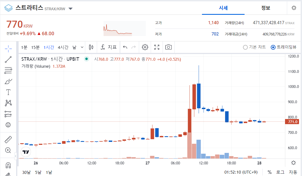Image resolution: width=302 pixels, height=176 pixels.
Task: Open the prediction and measurement tool
Action: click(8, 114)
